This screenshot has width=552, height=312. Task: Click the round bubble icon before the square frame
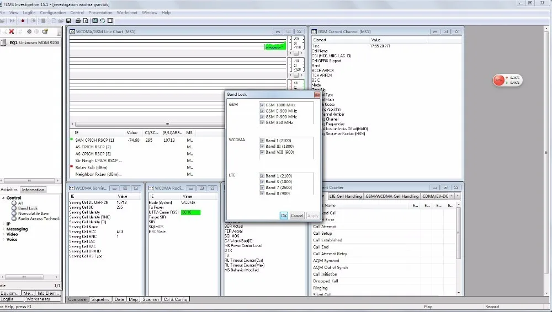click(102, 21)
